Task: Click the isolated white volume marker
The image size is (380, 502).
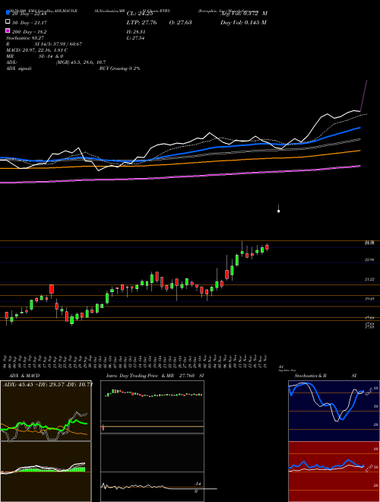Action: tap(279, 211)
